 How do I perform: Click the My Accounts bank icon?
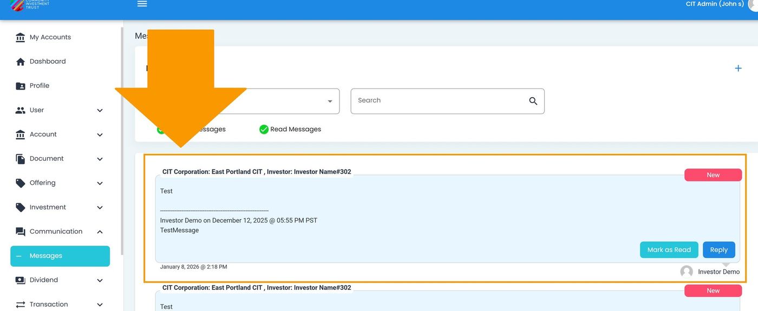[21, 37]
